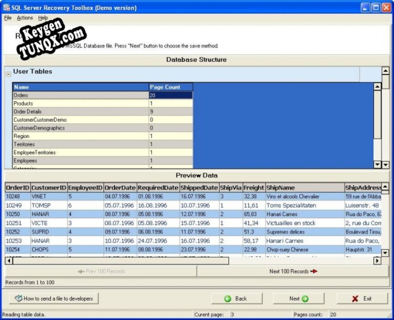Click preview data scroll right arrow

pyautogui.click(x=377, y=261)
